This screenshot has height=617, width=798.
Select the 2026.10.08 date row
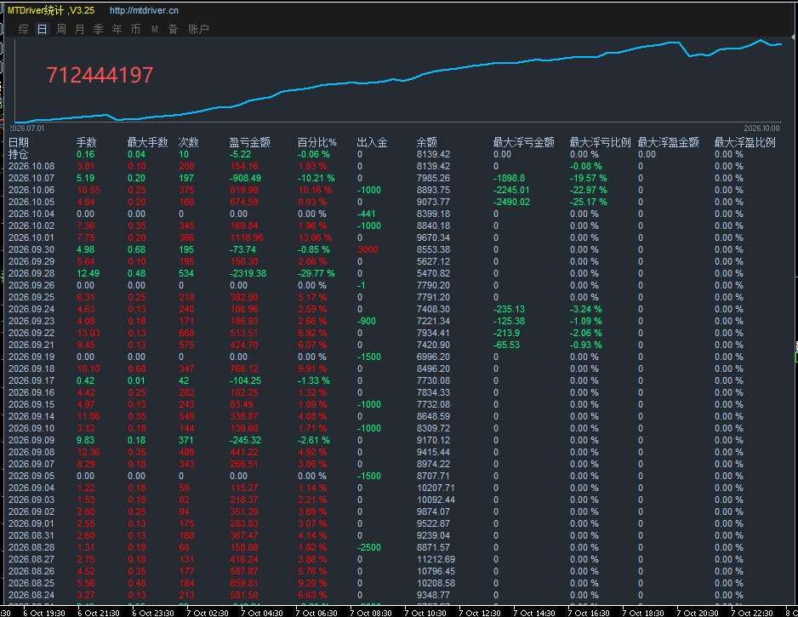click(x=31, y=166)
